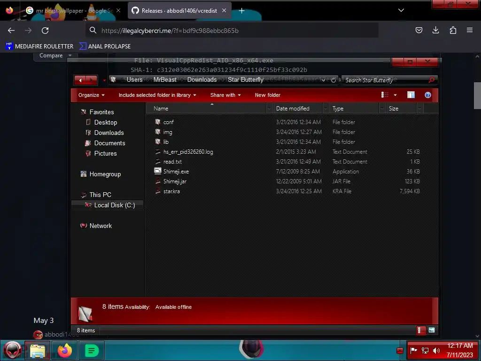
Task: Click the Save to Pocket icon
Action: (419, 30)
